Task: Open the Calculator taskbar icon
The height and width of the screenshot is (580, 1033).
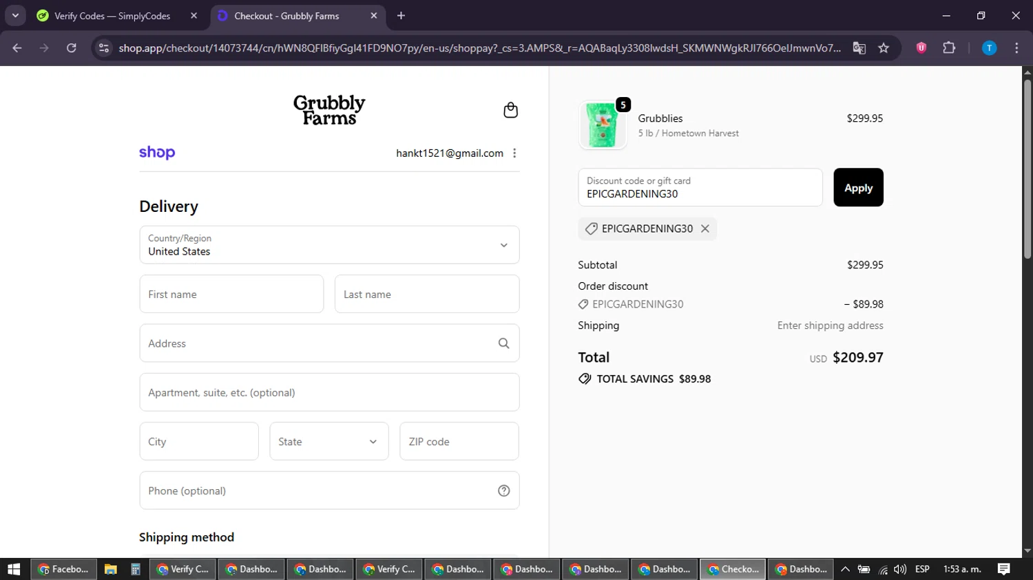Action: click(136, 569)
